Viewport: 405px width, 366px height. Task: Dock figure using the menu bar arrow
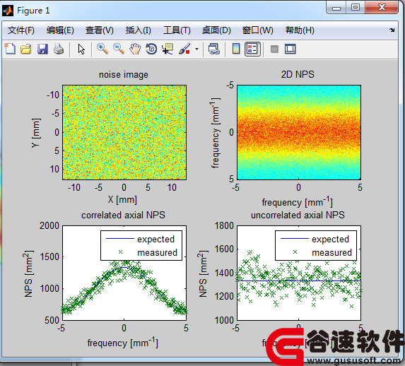[x=392, y=30]
